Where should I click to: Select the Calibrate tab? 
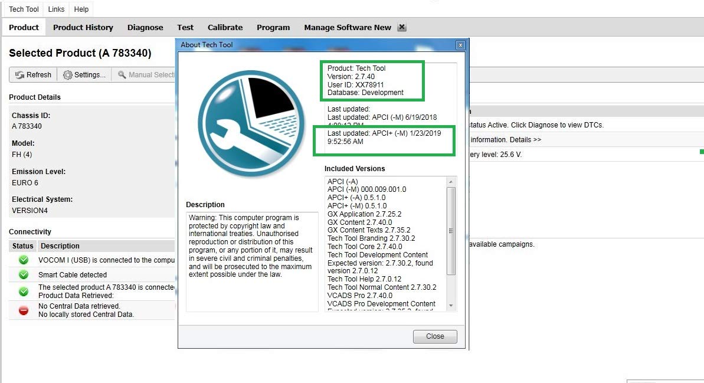(225, 27)
